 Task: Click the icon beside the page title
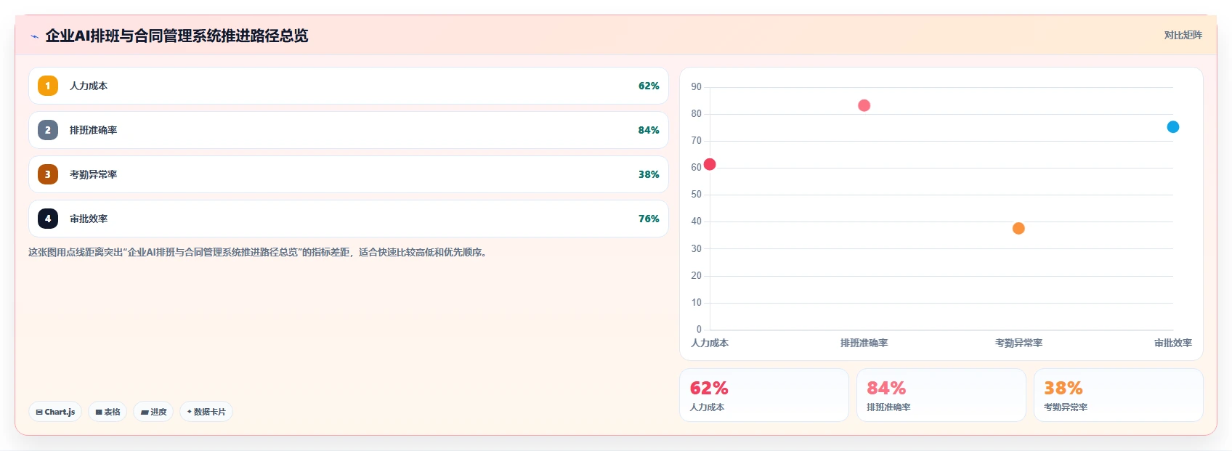pyautogui.click(x=34, y=36)
